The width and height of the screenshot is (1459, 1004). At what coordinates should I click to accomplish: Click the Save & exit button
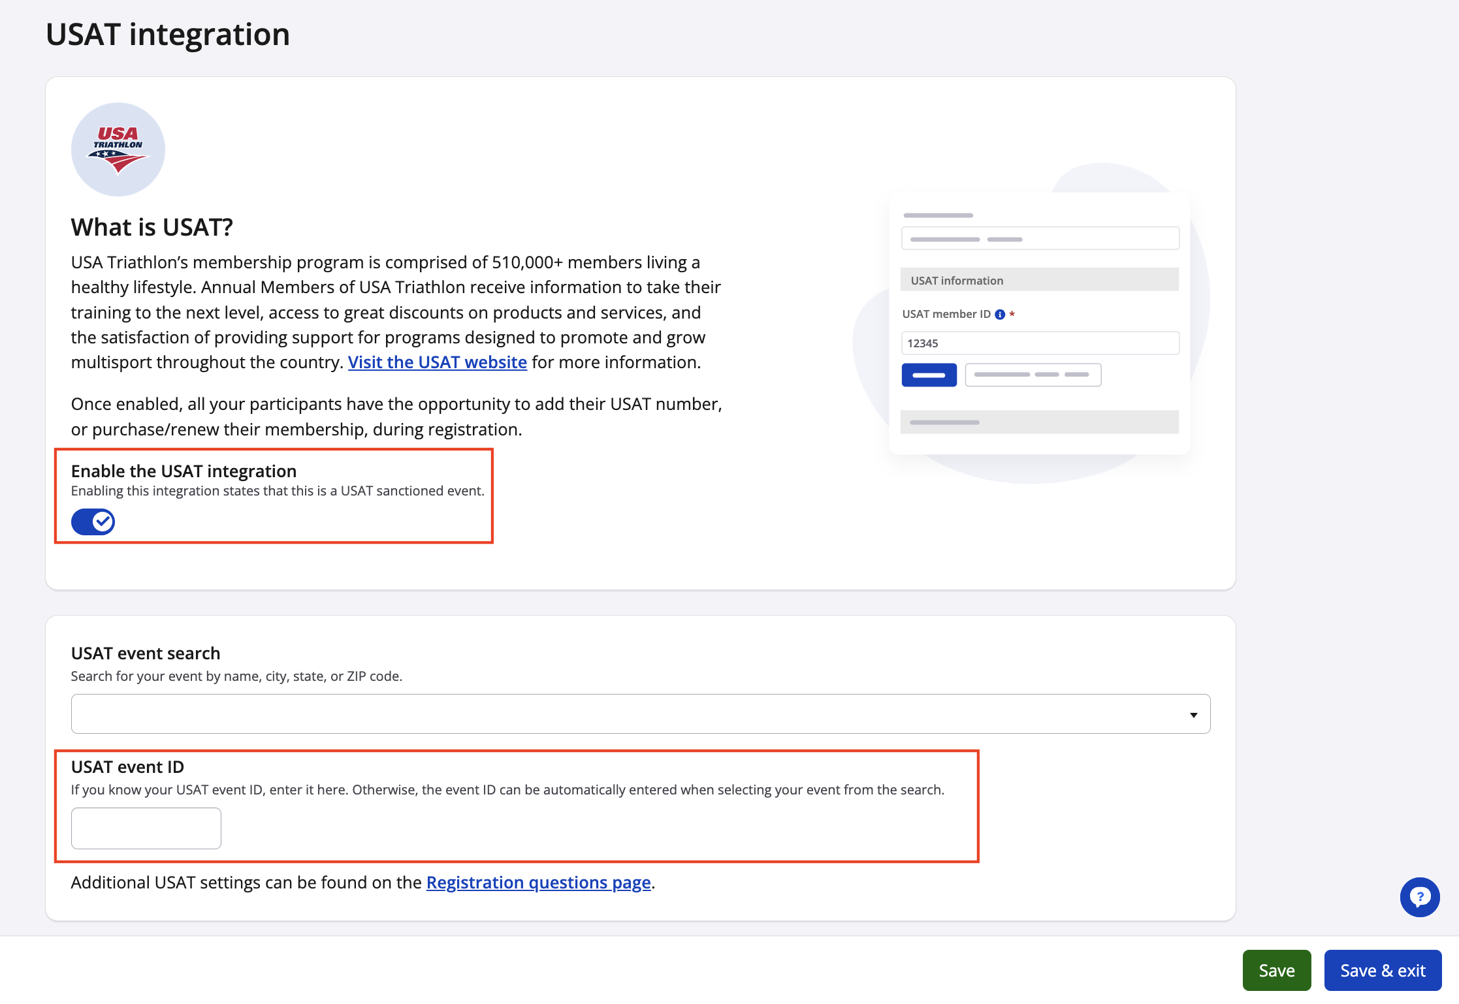click(x=1382, y=971)
